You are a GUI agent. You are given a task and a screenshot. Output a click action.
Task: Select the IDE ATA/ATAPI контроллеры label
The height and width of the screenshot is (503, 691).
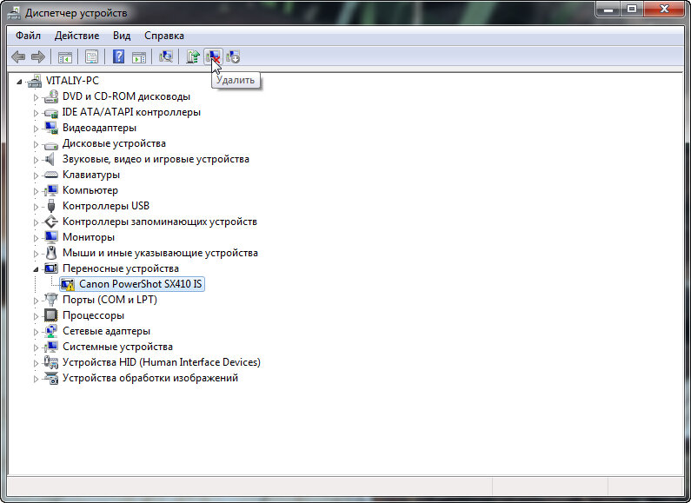pos(131,112)
